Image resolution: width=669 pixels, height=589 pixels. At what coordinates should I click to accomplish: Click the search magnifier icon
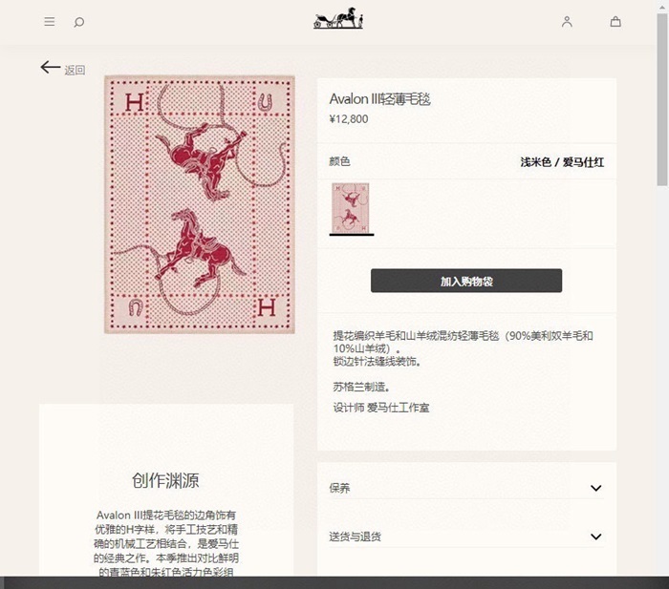tap(79, 22)
